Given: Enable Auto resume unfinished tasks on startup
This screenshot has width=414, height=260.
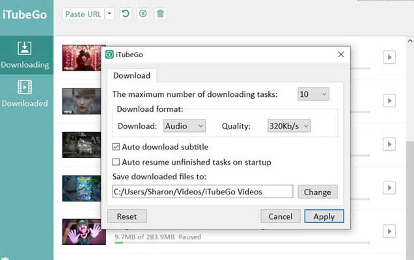Looking at the screenshot, I should pos(116,162).
